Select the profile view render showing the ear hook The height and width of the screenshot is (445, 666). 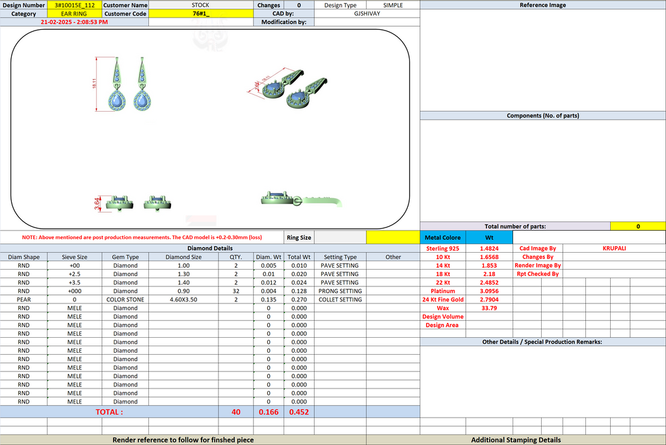click(x=301, y=199)
